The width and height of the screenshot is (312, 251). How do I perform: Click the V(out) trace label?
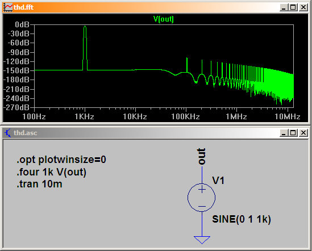coord(164,19)
